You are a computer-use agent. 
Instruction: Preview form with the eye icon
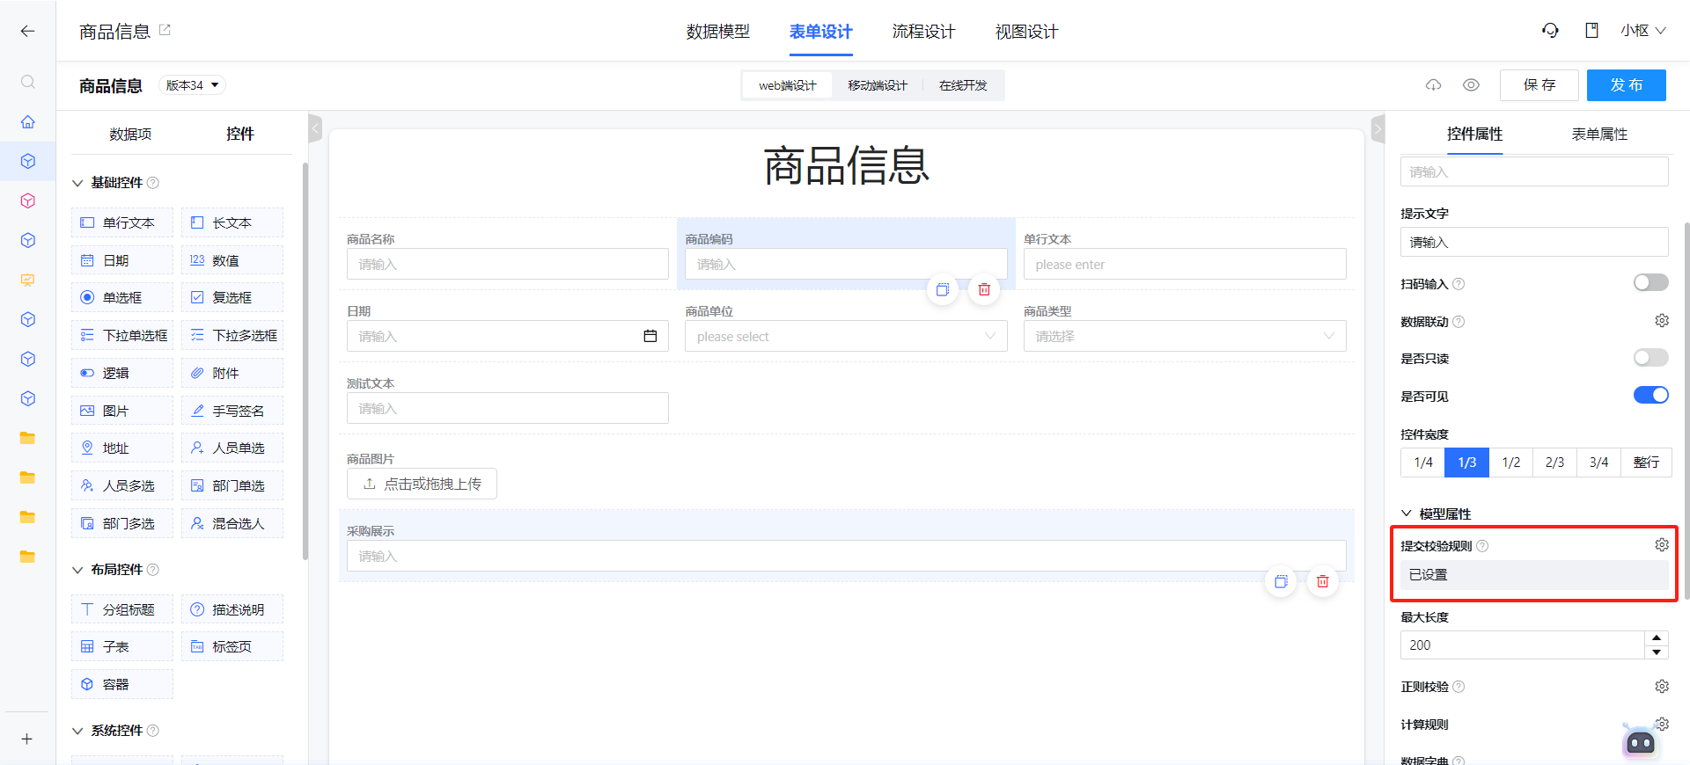1471,85
